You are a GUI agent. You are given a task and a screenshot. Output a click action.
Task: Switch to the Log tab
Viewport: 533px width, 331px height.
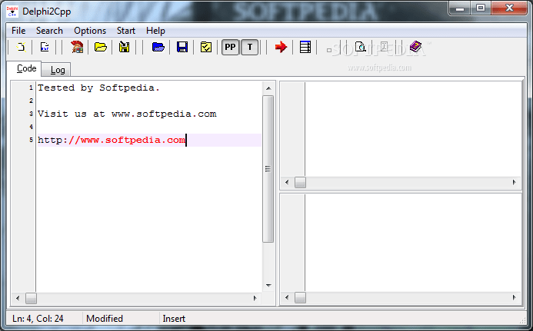click(56, 70)
